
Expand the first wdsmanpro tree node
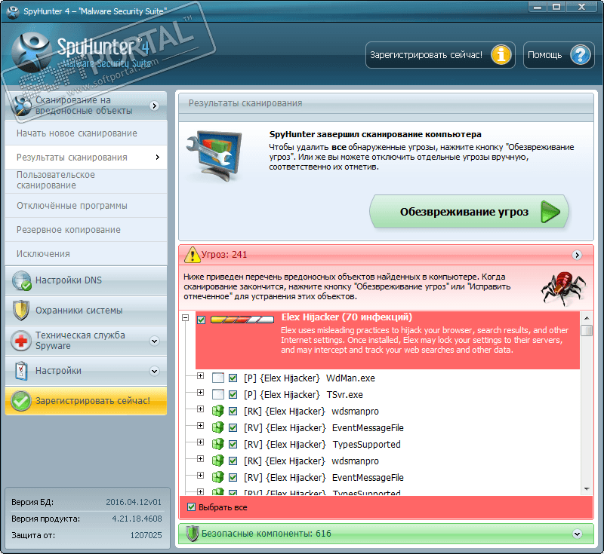(200, 409)
